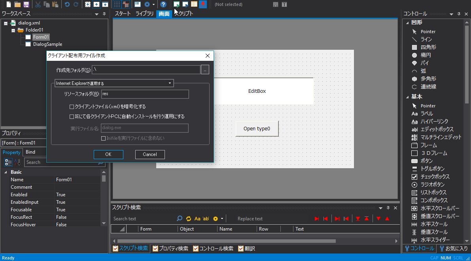Screen dimensions: 471x261
Task: Toggle the grid display toolbar icon
Action: pyautogui.click(x=117, y=4)
